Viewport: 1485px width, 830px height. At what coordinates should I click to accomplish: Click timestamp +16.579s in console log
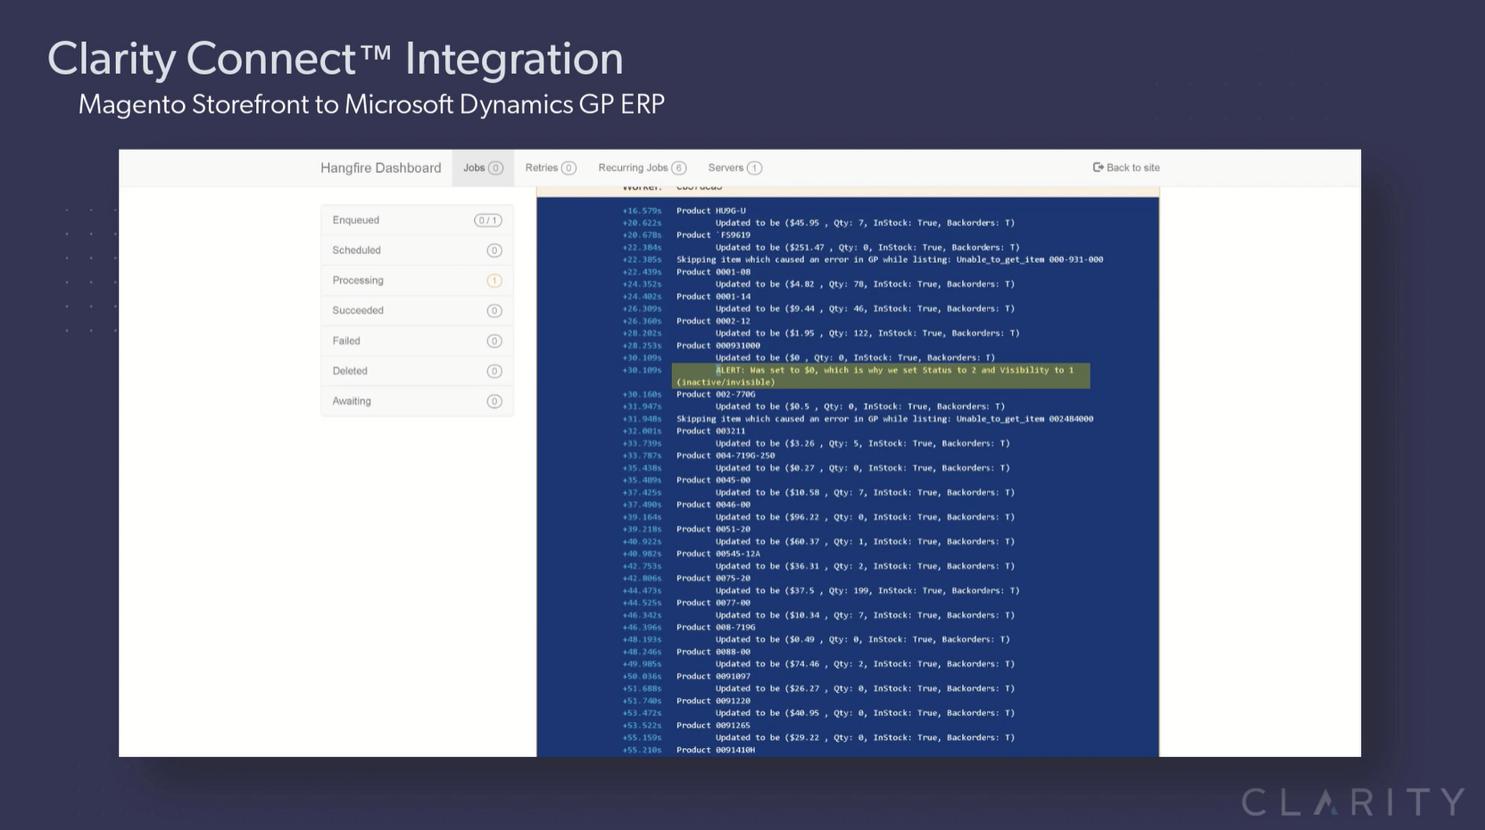point(642,211)
